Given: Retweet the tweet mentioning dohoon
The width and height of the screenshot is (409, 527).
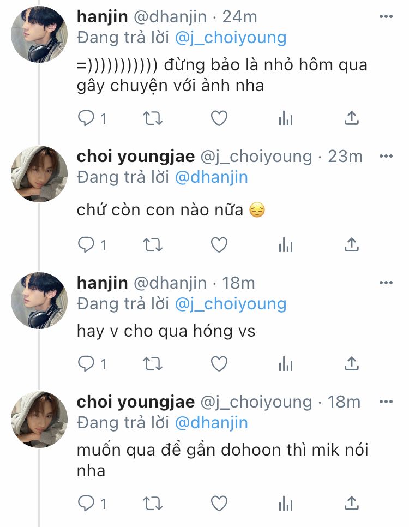Looking at the screenshot, I should point(153,502).
